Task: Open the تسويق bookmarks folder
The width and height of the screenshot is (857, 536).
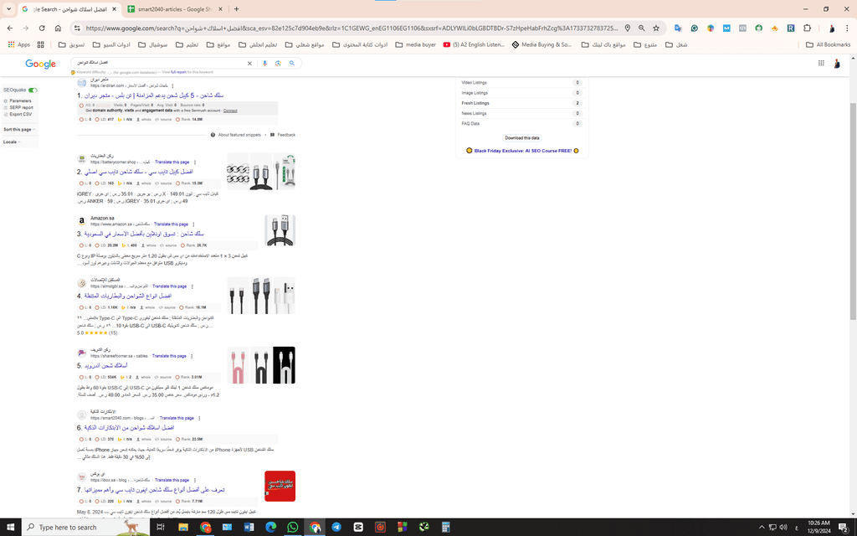Action: click(x=71, y=45)
